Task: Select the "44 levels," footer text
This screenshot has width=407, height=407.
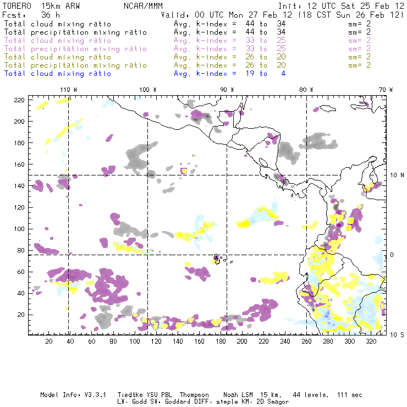Action: click(x=310, y=395)
